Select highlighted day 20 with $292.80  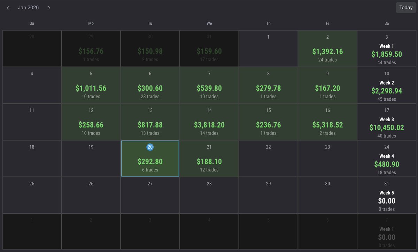[150, 159]
